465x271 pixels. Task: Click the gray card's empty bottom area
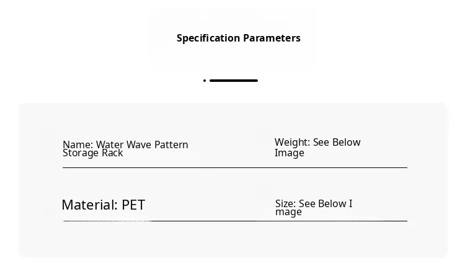[232, 242]
